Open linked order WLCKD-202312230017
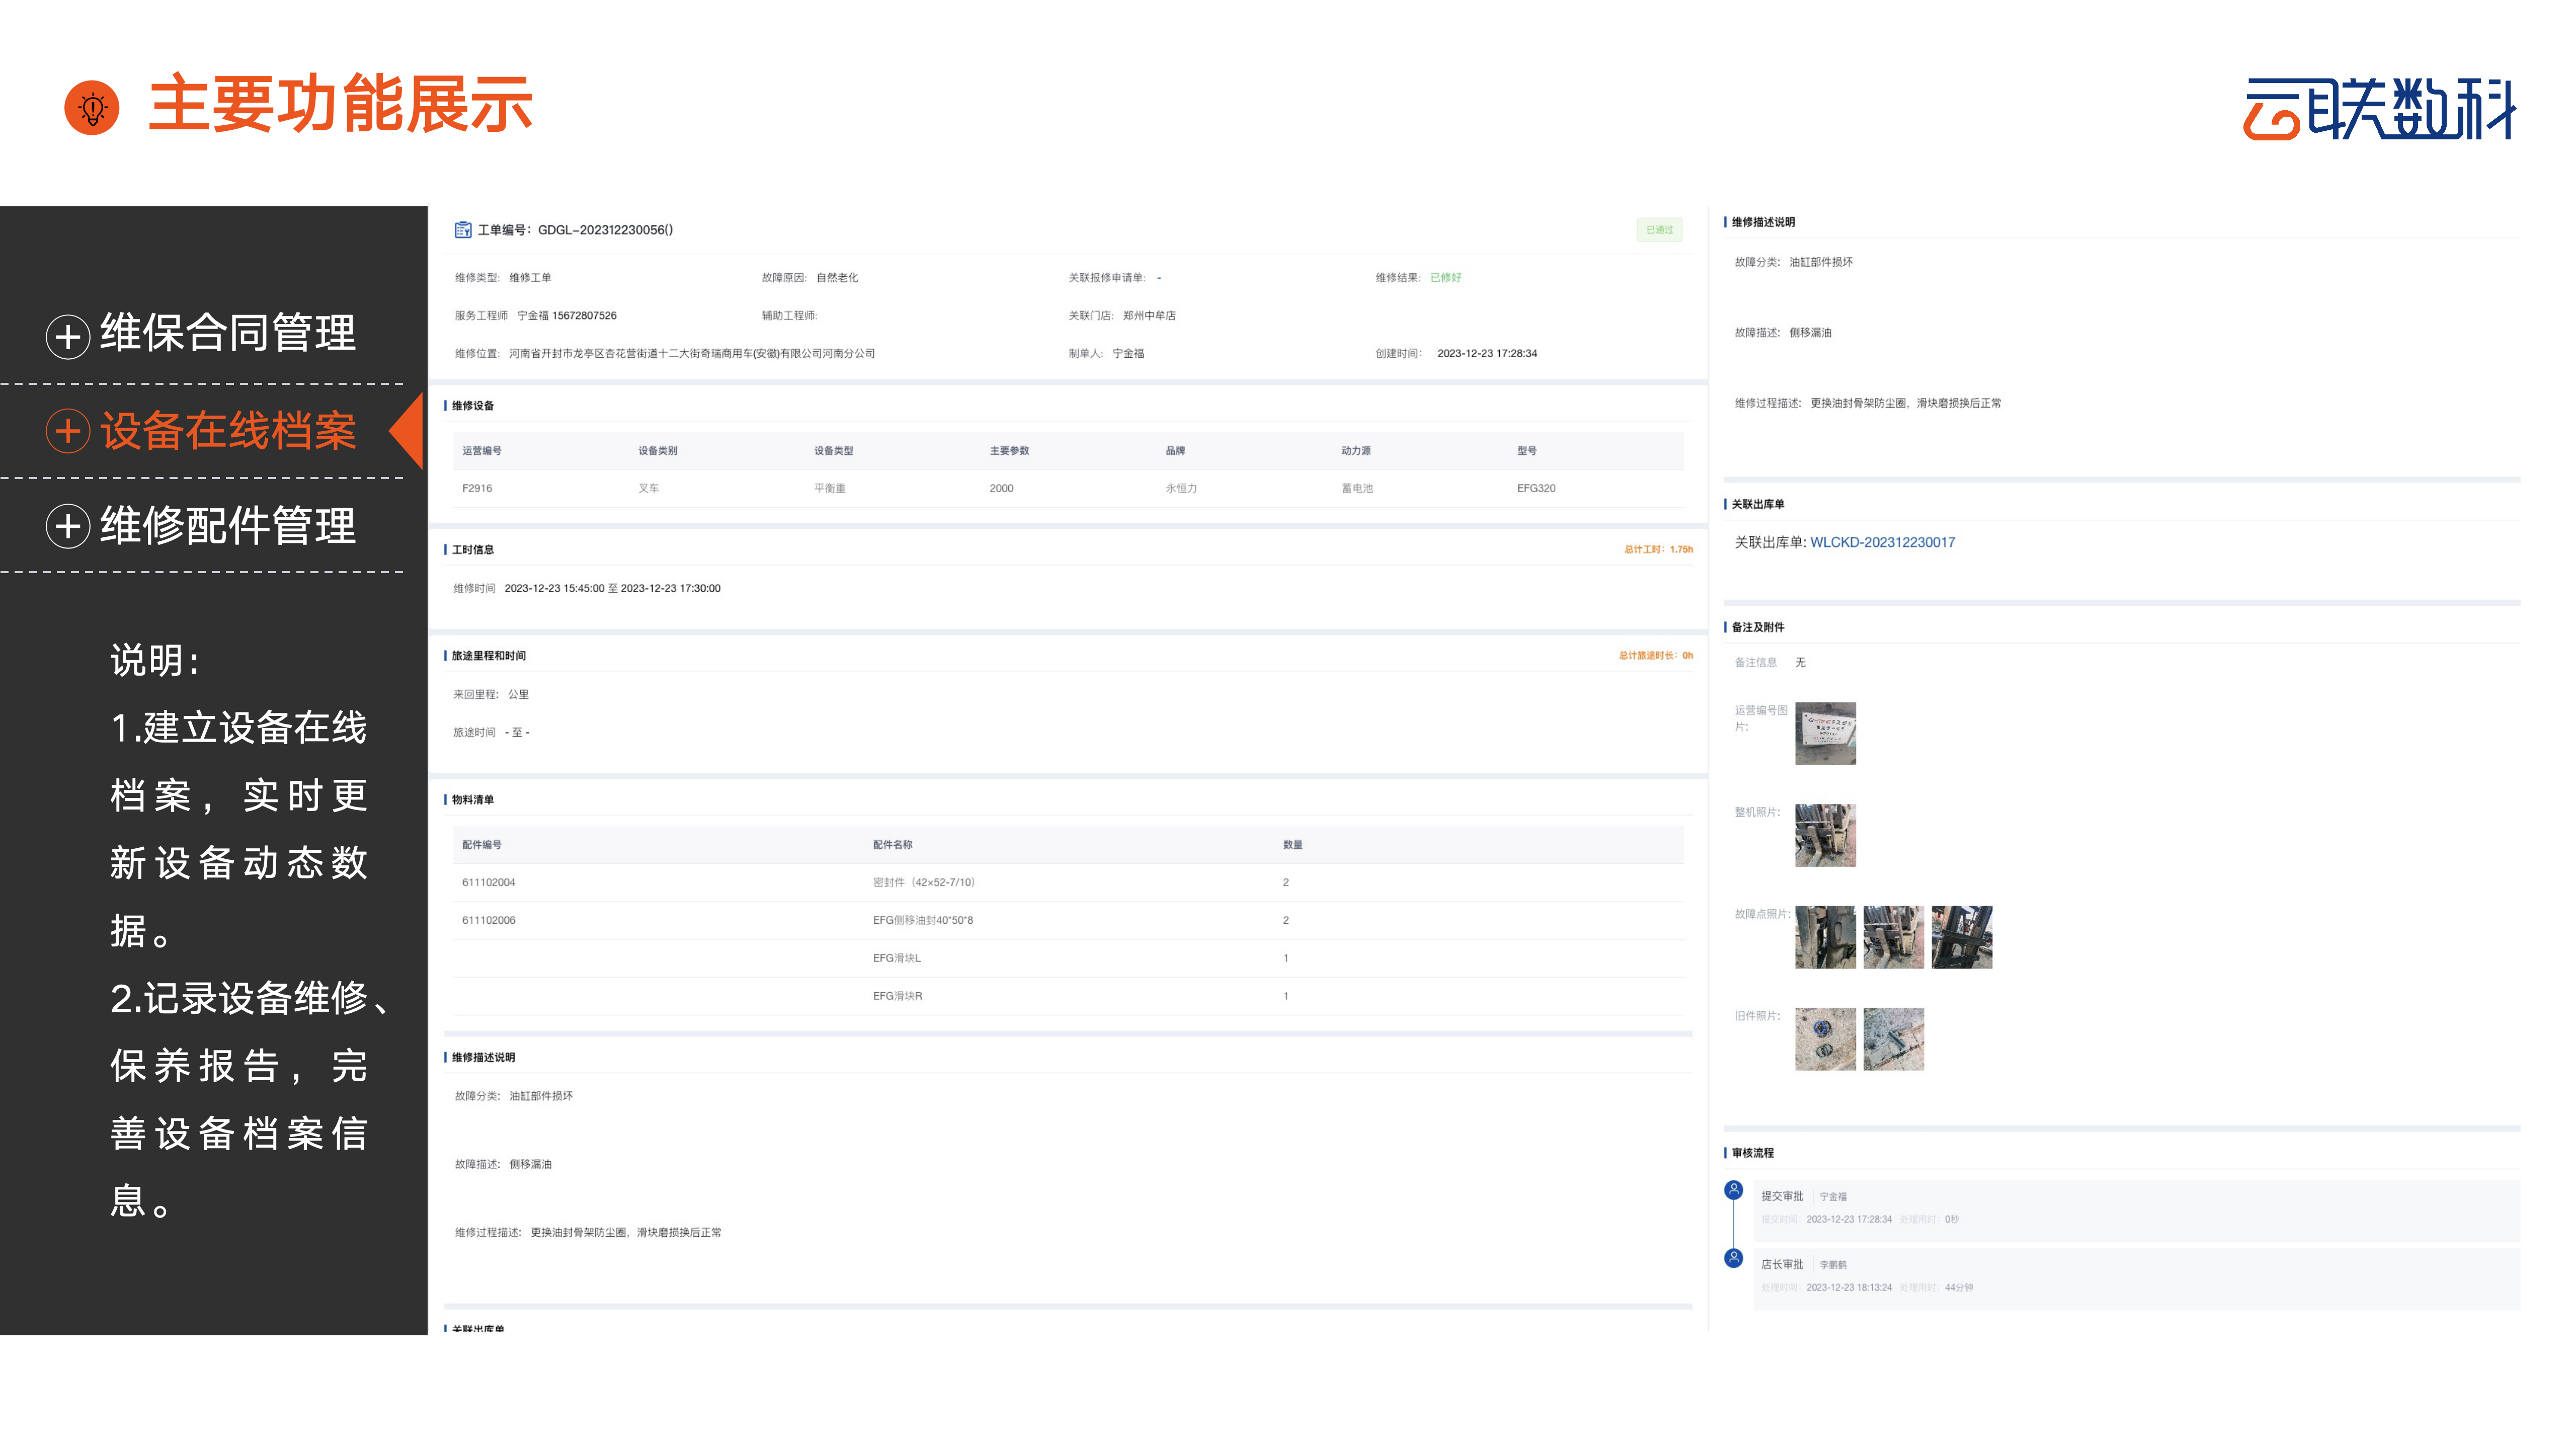Image resolution: width=2576 pixels, height=1449 pixels. point(1882,542)
